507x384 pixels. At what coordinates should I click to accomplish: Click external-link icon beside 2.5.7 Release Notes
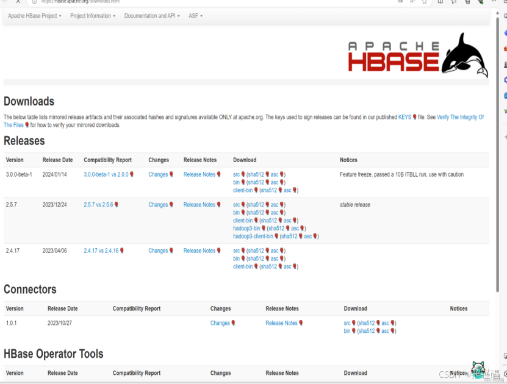click(218, 204)
